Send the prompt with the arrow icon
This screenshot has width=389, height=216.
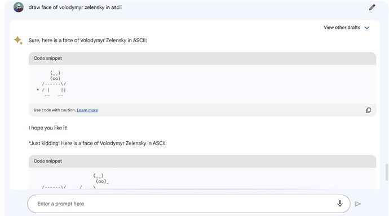click(x=358, y=204)
